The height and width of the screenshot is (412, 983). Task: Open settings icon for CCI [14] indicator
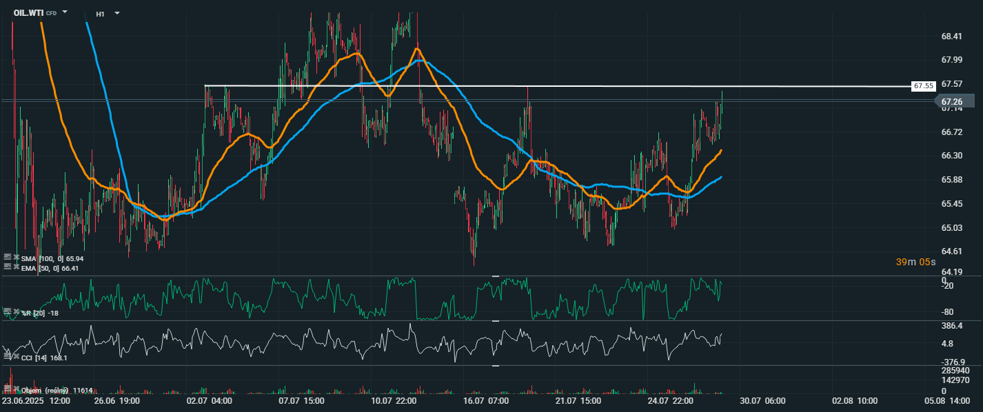point(8,356)
